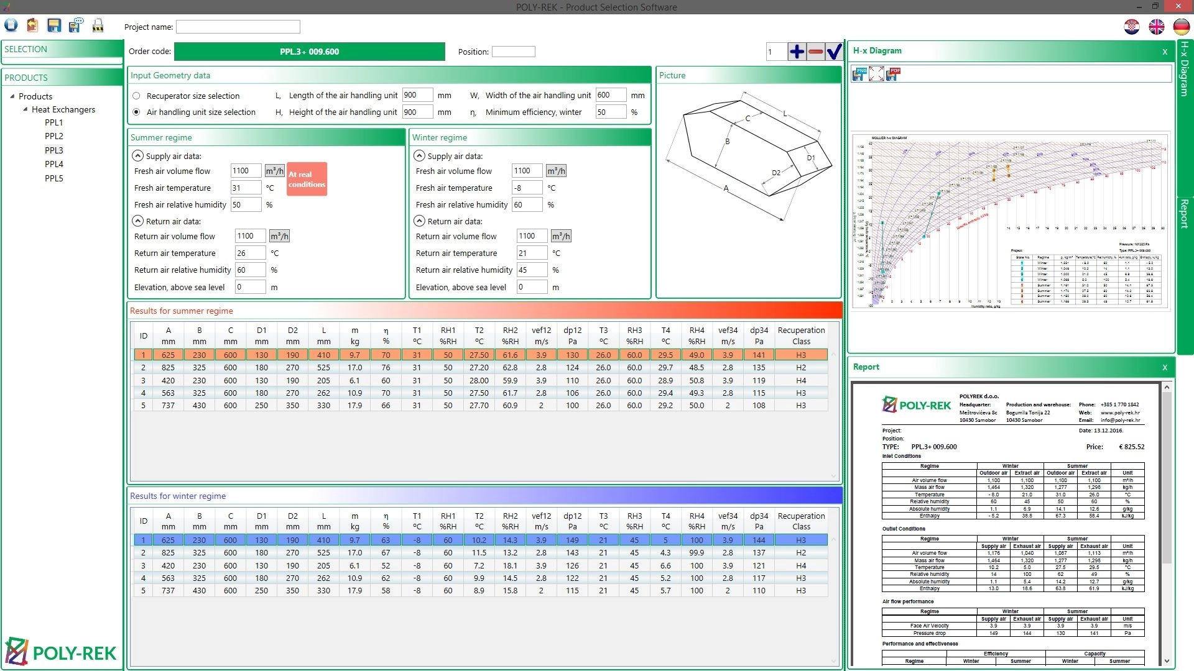This screenshot has width=1194, height=671.
Task: Select PPL4 in the product tree
Action: click(x=54, y=164)
